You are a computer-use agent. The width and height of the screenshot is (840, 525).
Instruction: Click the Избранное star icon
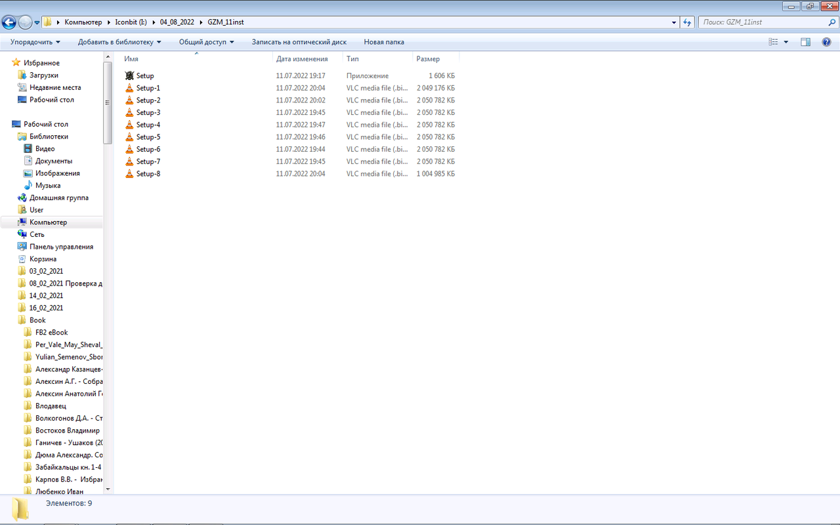(x=16, y=63)
